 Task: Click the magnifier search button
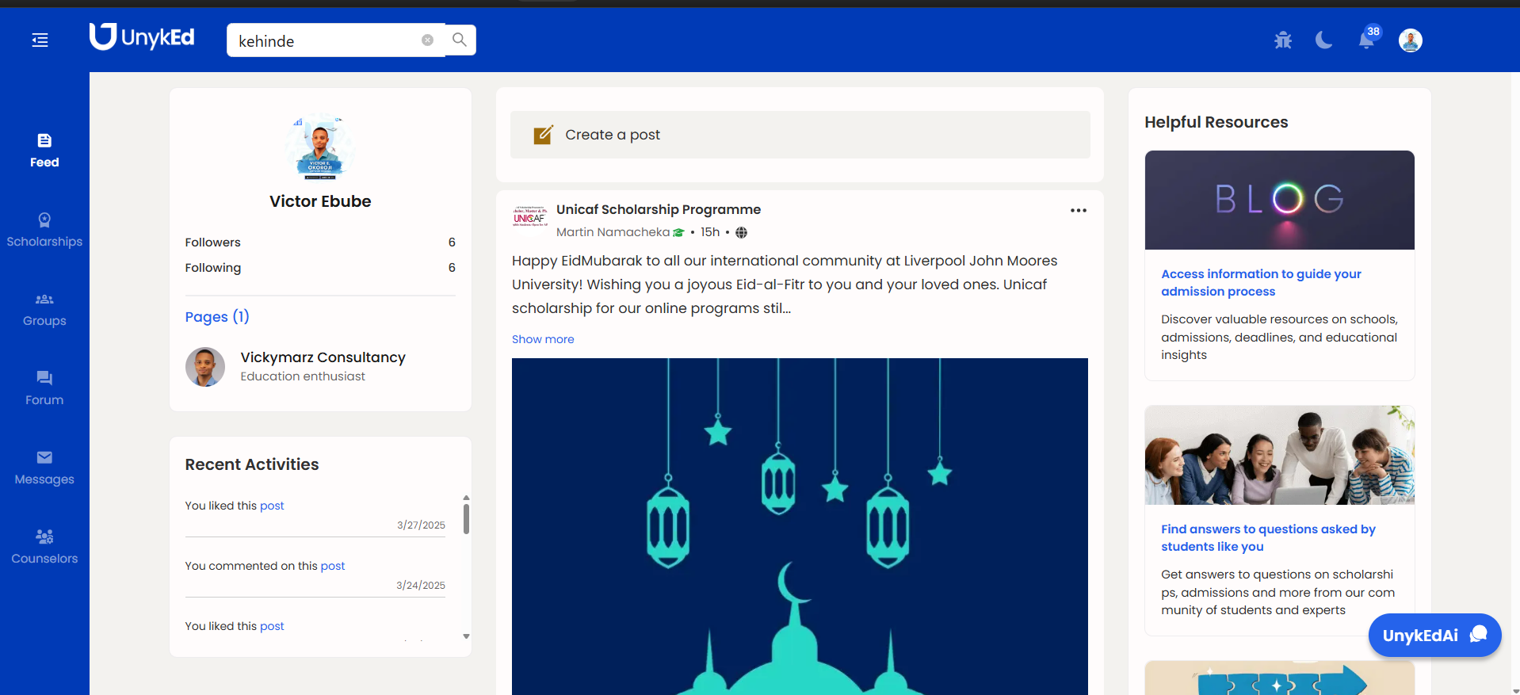[x=460, y=40]
